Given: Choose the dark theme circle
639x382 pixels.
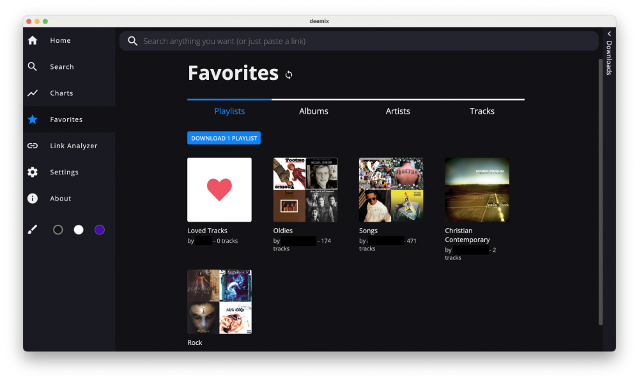Looking at the screenshot, I should point(58,230).
